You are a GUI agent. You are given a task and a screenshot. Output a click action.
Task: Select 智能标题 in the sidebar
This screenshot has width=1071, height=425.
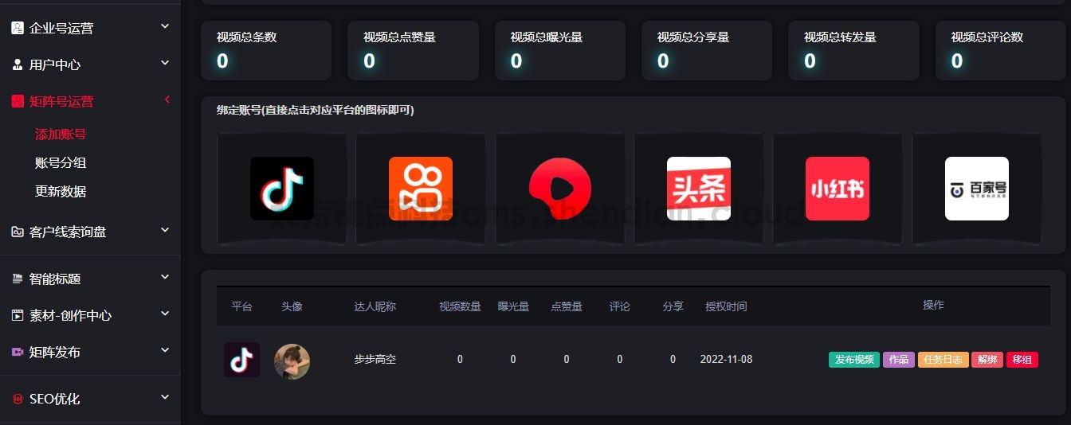[55, 279]
